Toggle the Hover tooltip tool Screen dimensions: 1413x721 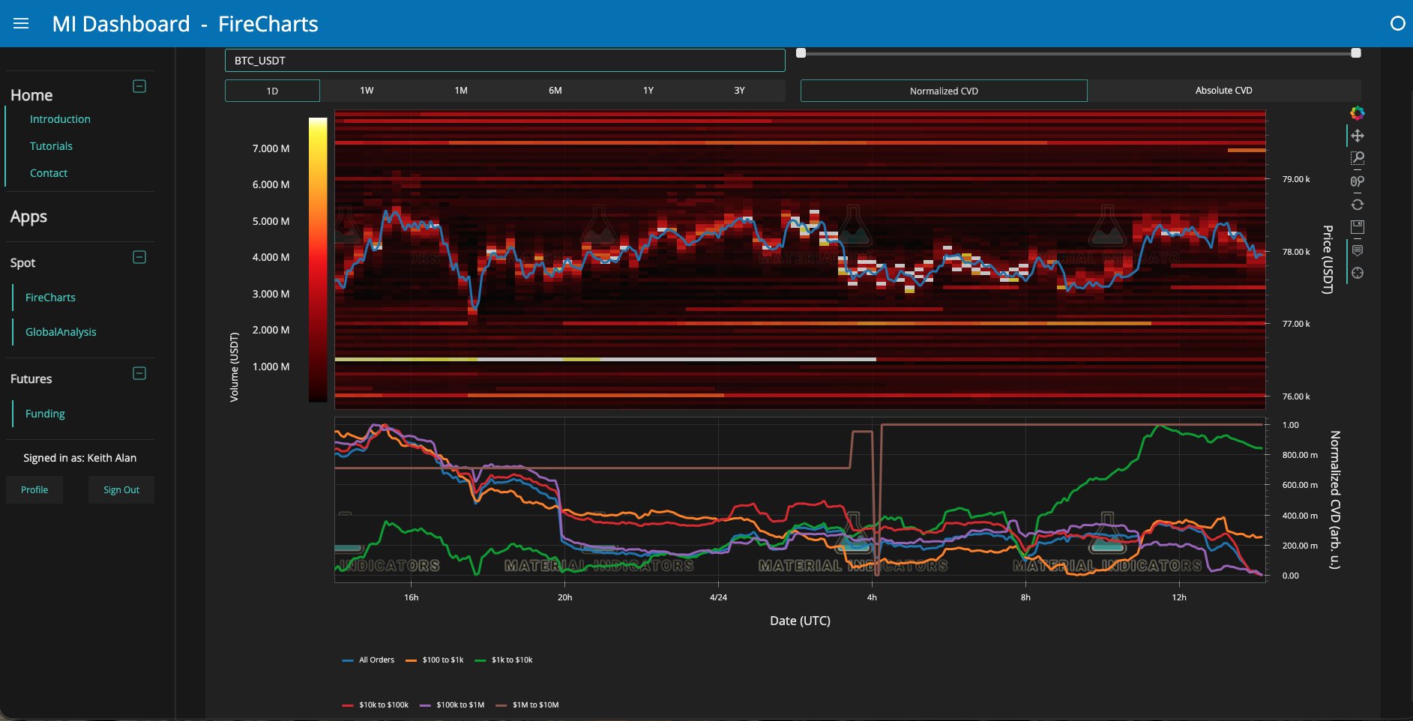click(1357, 250)
